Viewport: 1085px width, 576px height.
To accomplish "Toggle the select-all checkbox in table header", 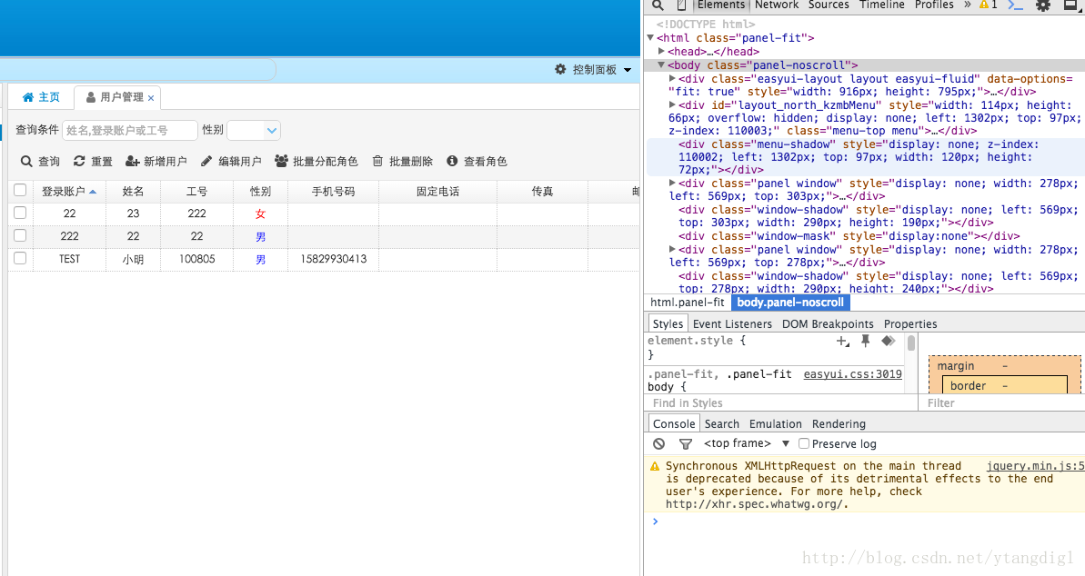I will (20, 190).
